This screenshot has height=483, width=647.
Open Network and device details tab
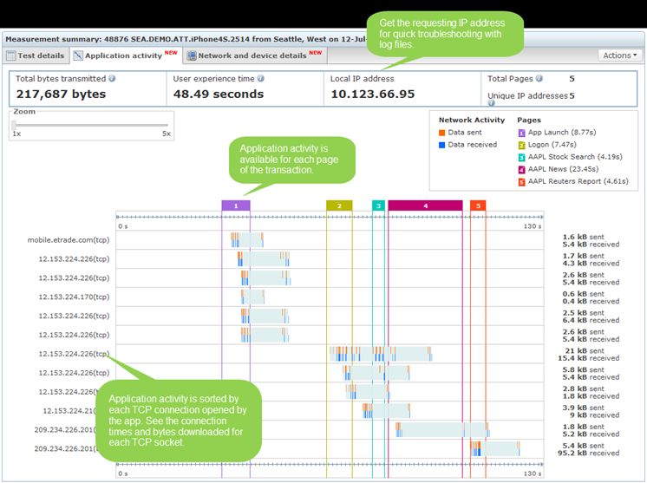tap(255, 55)
